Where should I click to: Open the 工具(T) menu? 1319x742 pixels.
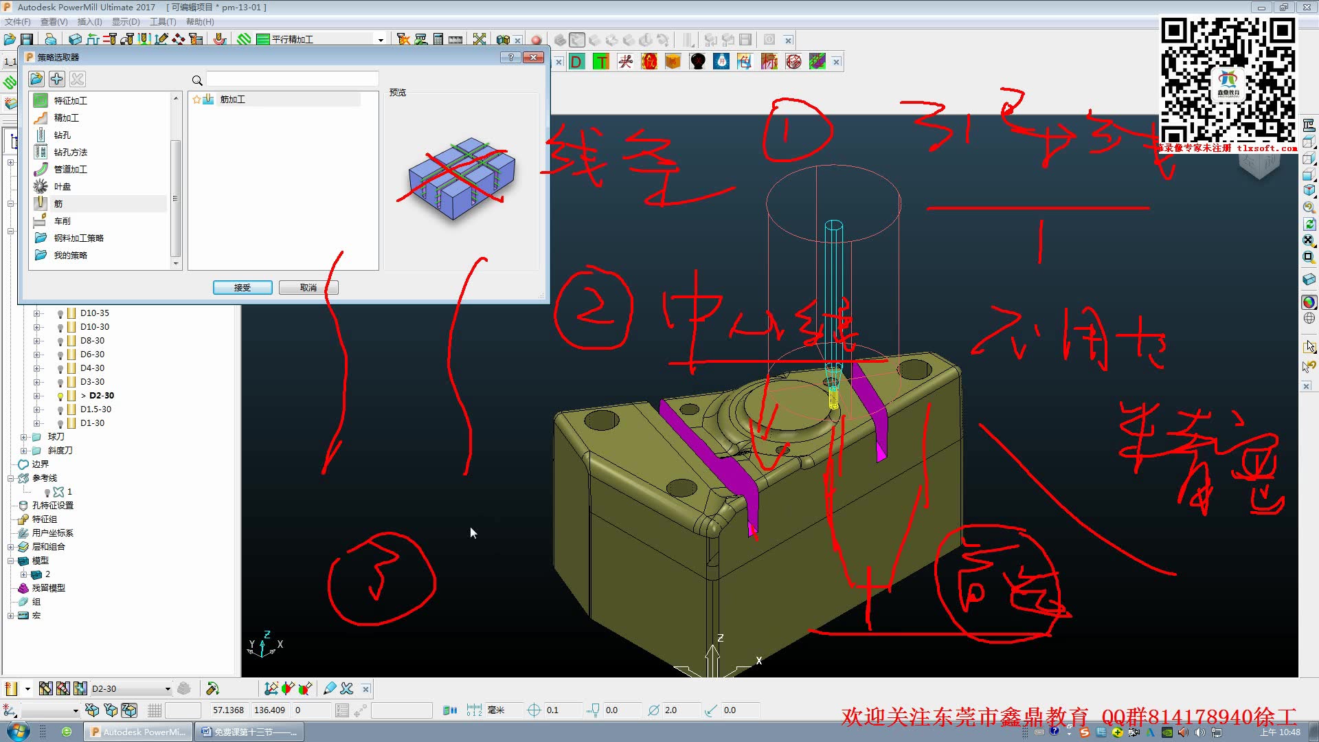pos(163,22)
